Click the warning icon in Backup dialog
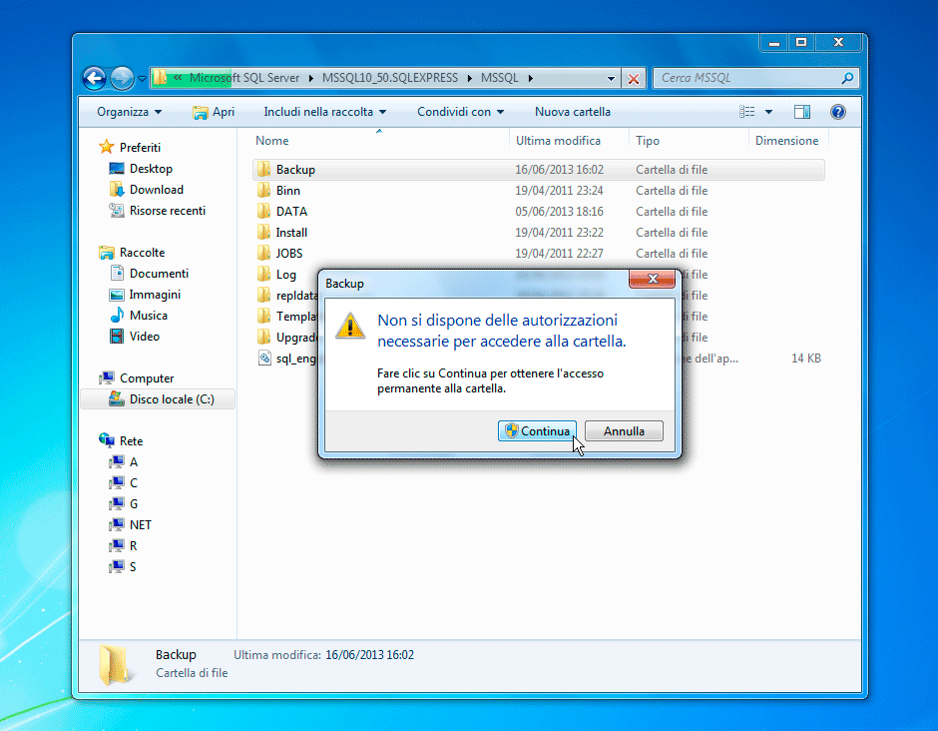Screen dimensions: 938x731 [x=350, y=327]
